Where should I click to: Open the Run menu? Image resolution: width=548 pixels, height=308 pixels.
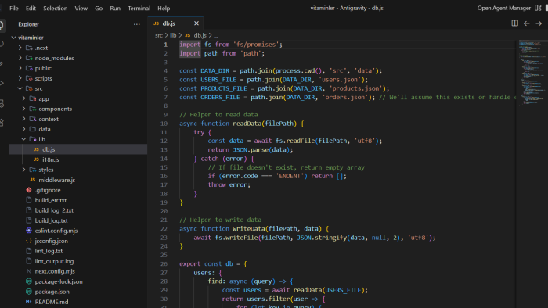coord(115,8)
